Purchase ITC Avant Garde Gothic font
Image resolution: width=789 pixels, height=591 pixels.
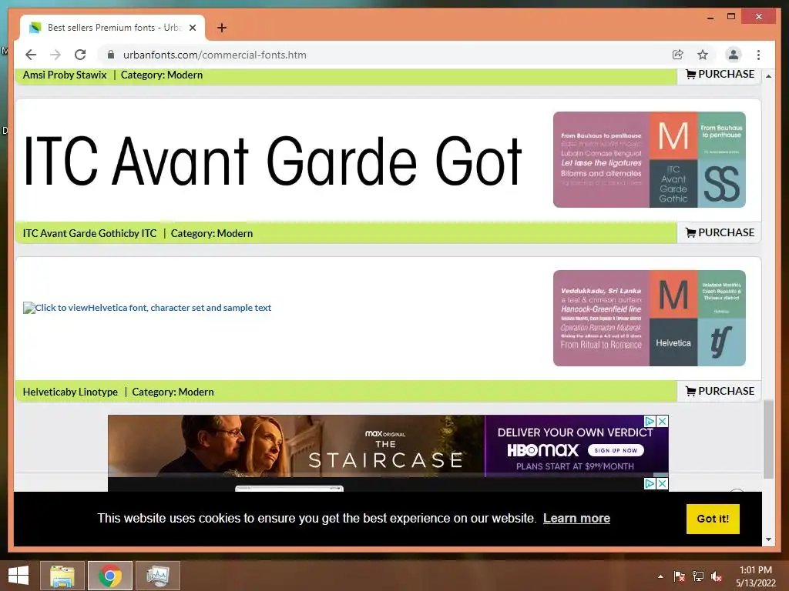[x=720, y=232]
